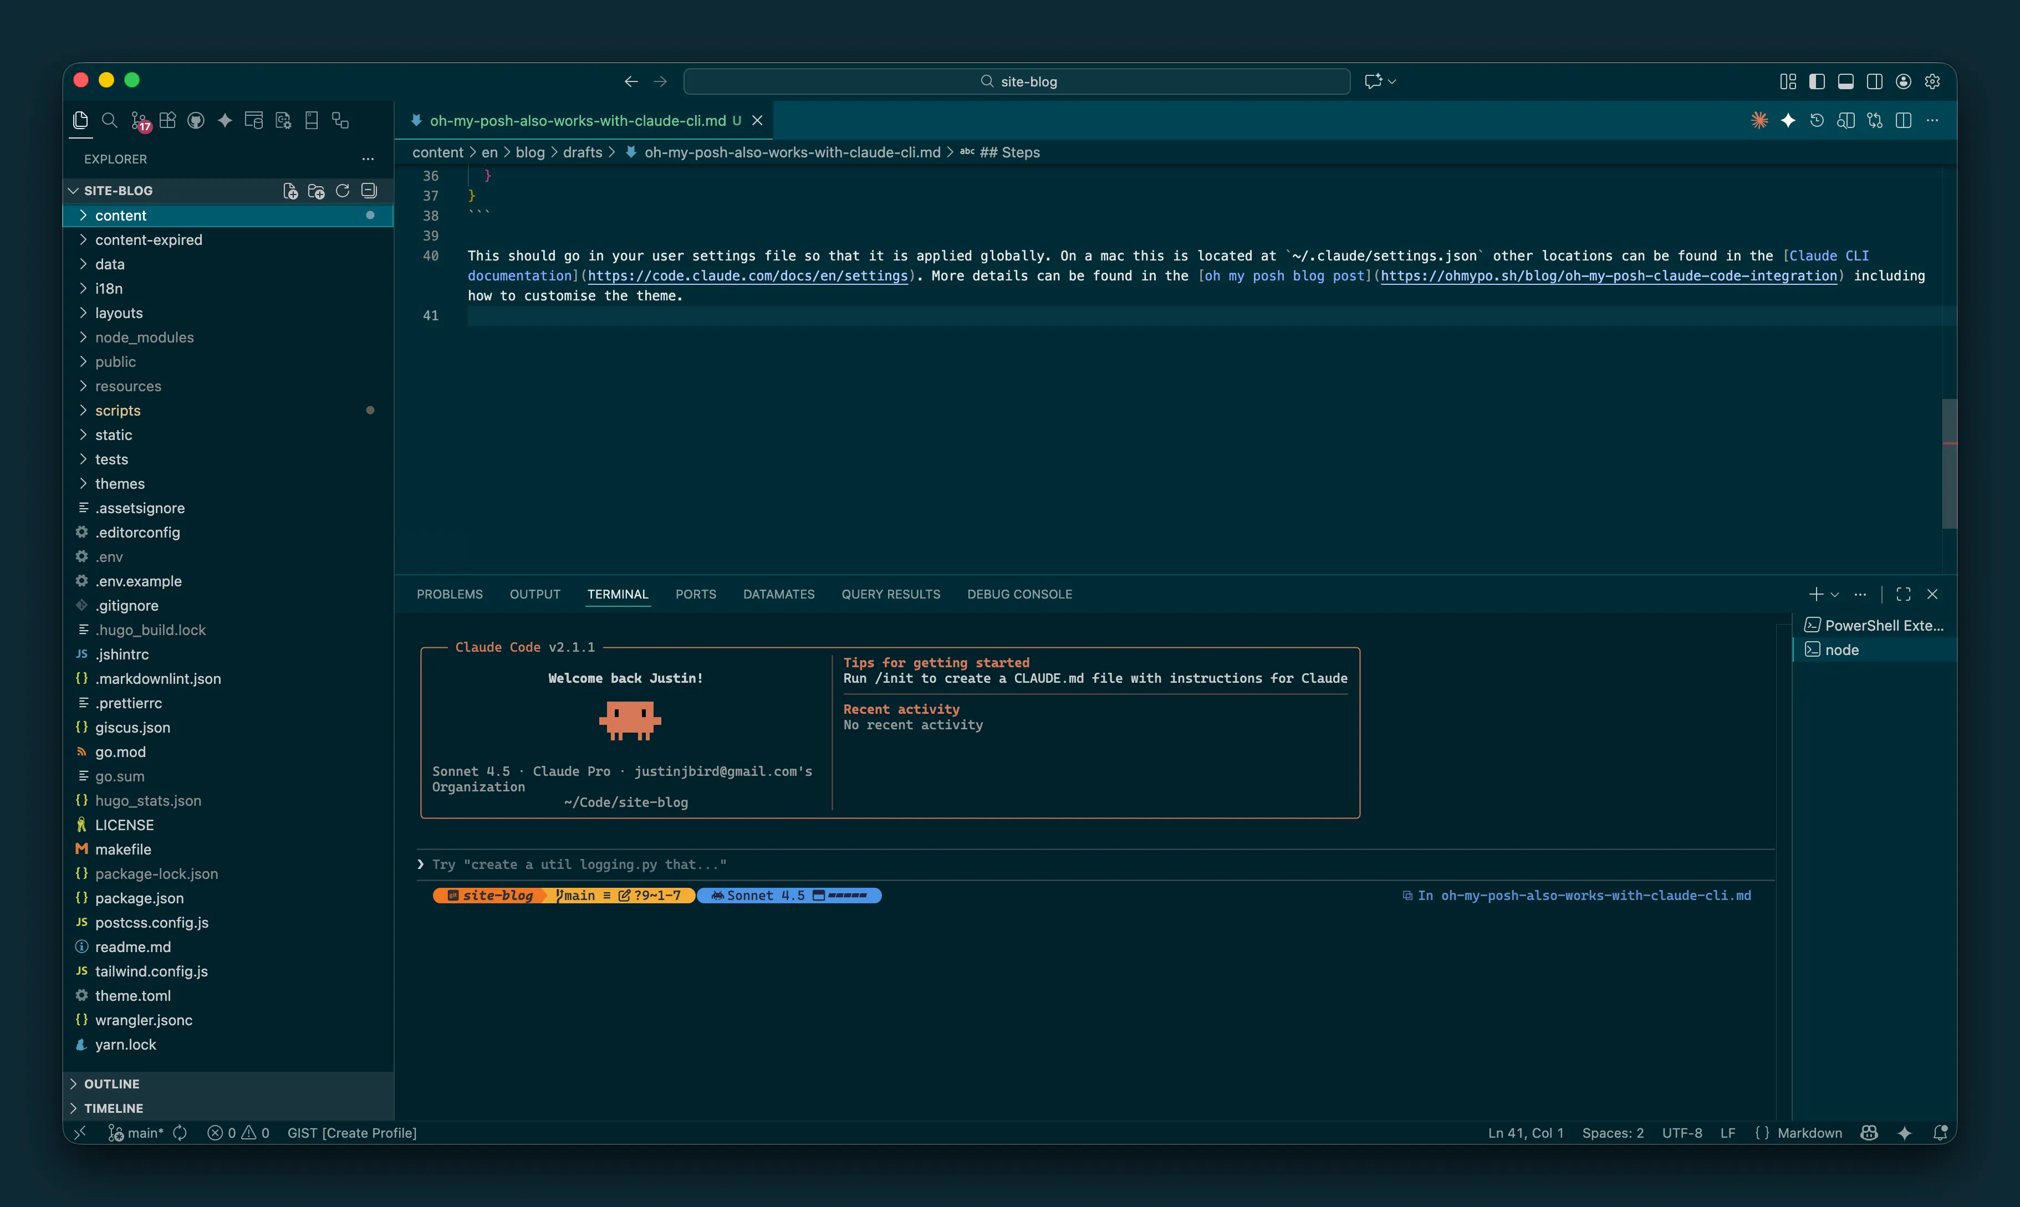Expand the scripts folder

coord(228,411)
